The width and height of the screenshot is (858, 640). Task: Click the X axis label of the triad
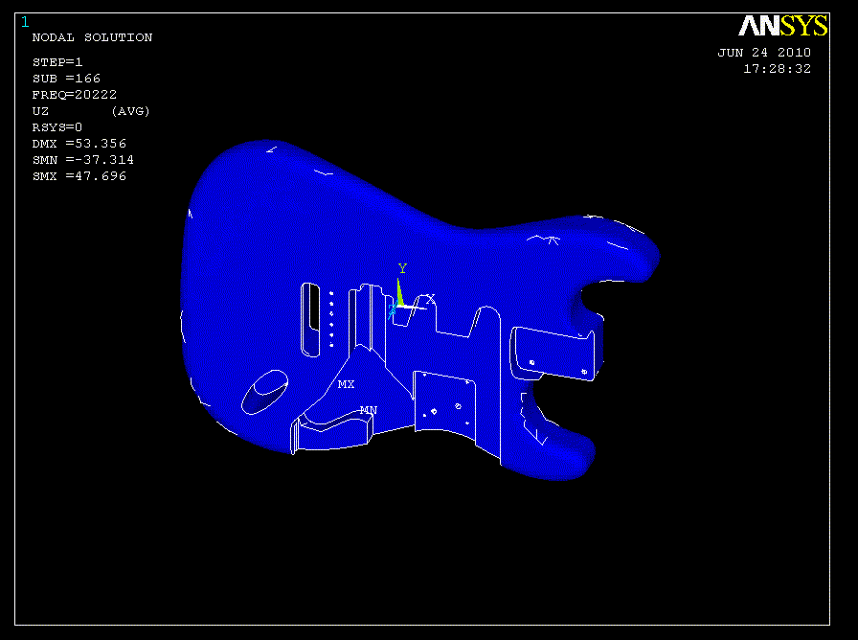tap(431, 299)
